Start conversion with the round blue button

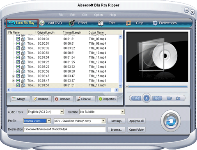click(x=171, y=121)
